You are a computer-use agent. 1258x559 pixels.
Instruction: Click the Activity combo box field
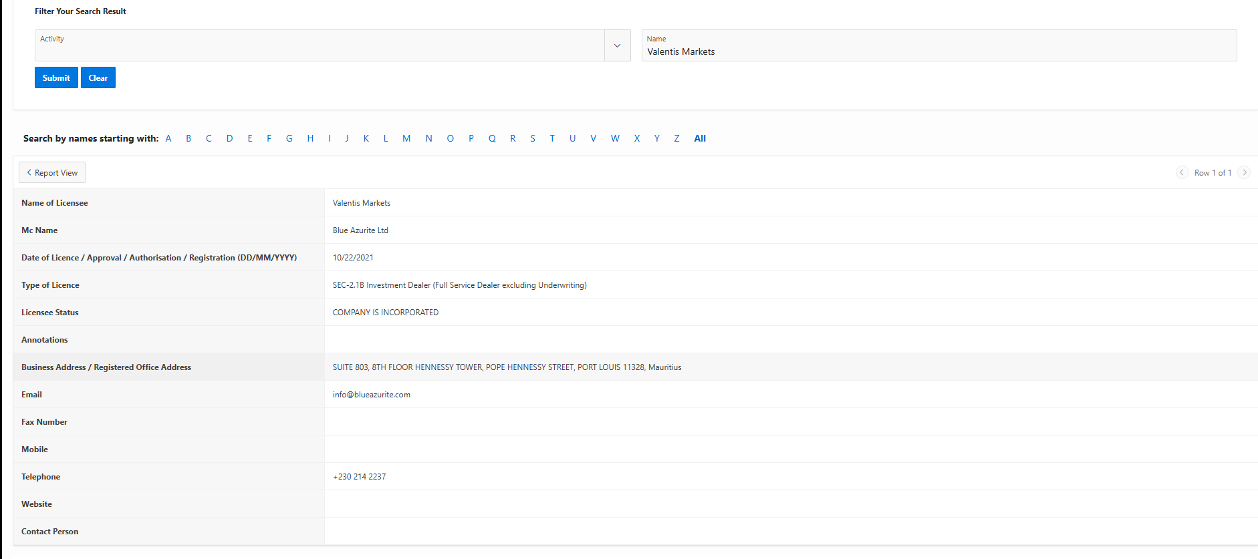tap(320, 45)
